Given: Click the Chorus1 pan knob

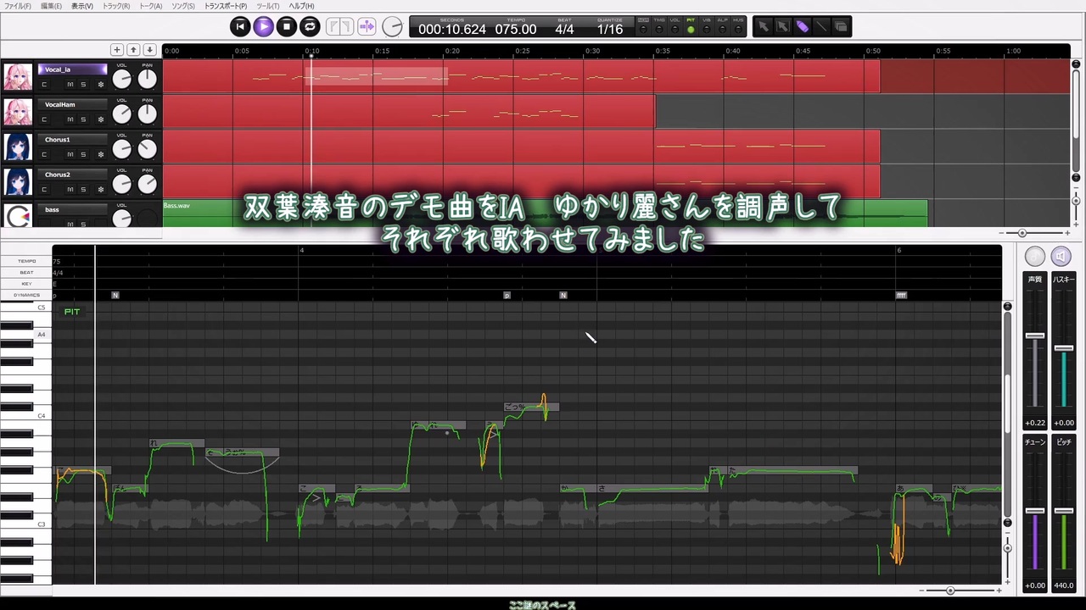Looking at the screenshot, I should (148, 149).
